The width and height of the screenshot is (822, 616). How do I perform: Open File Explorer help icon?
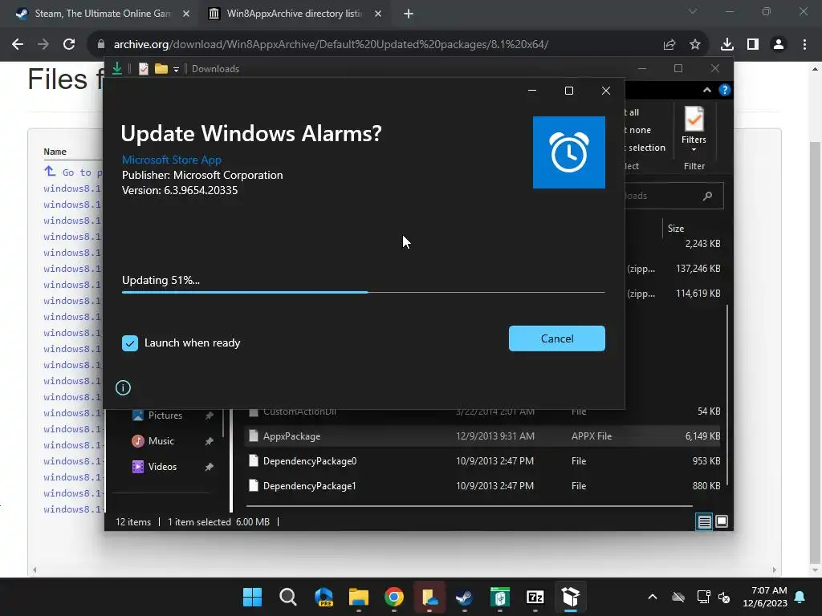(x=725, y=90)
